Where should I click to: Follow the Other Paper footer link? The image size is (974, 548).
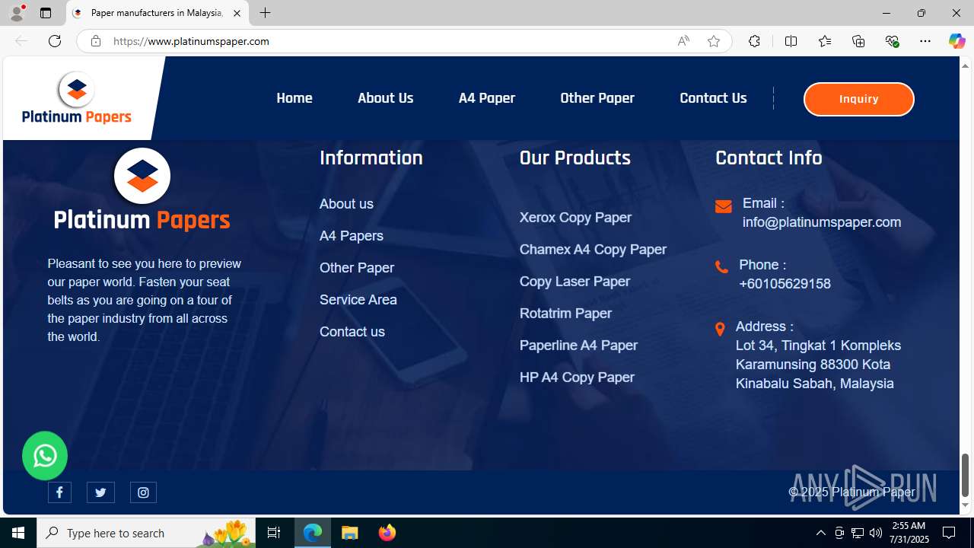coord(357,268)
